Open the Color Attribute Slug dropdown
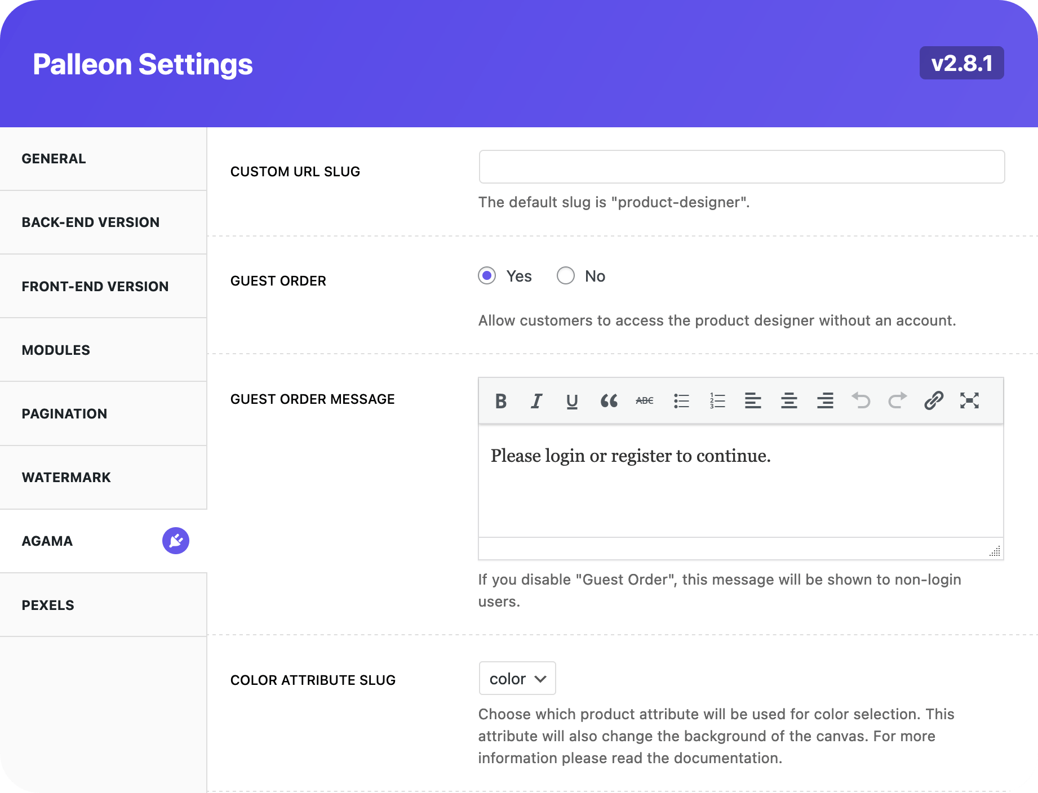 tap(517, 679)
